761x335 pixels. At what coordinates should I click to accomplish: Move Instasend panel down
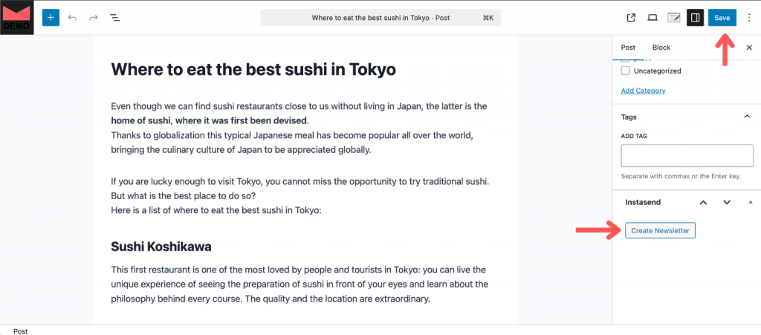pos(727,202)
